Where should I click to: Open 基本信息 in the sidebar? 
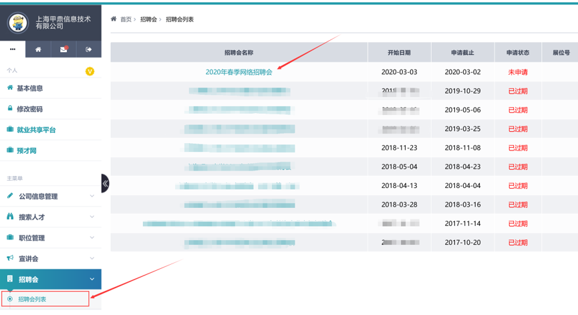pos(29,88)
